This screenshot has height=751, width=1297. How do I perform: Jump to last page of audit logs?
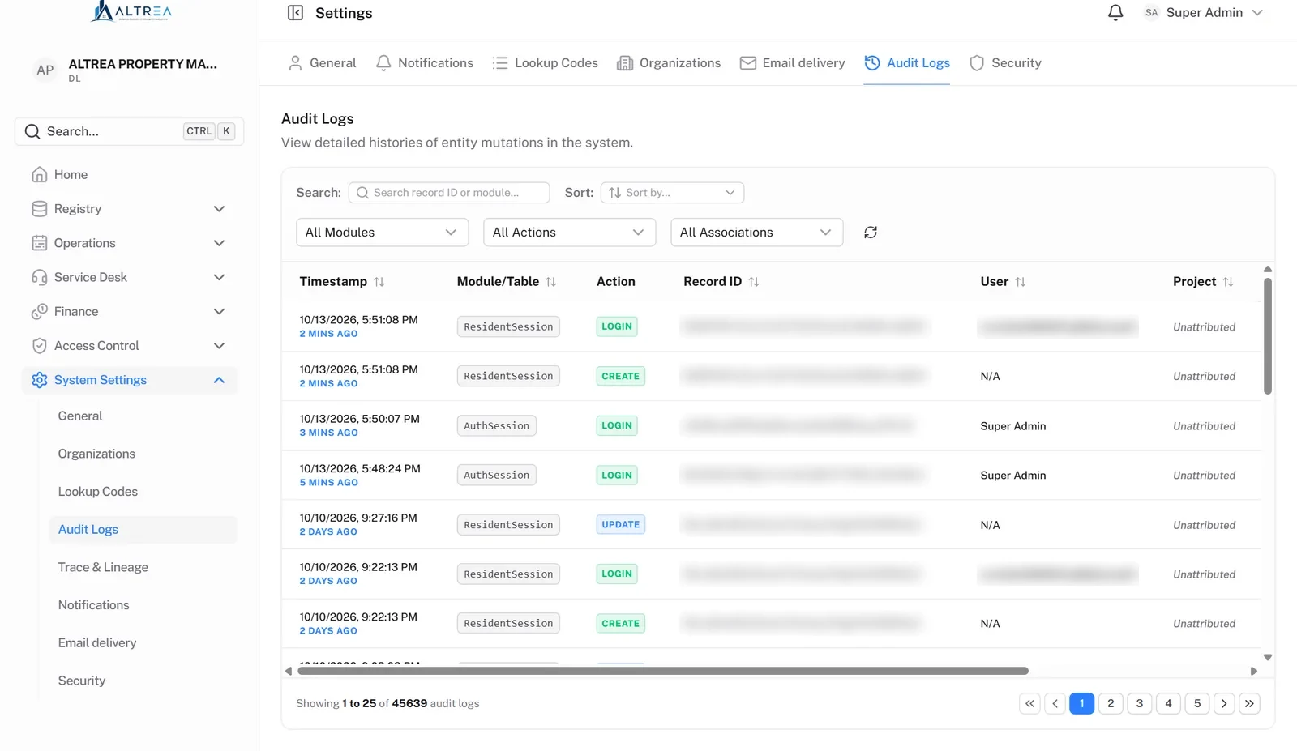click(1250, 704)
